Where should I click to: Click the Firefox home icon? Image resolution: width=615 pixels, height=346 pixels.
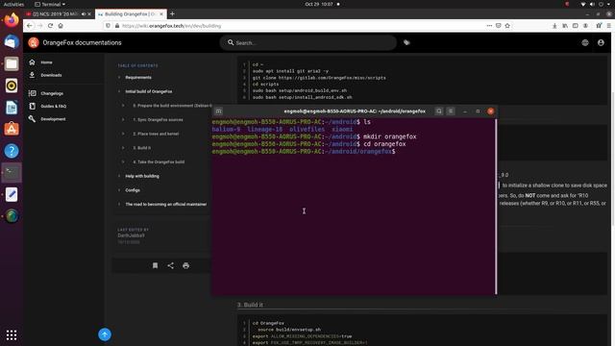(61, 26)
